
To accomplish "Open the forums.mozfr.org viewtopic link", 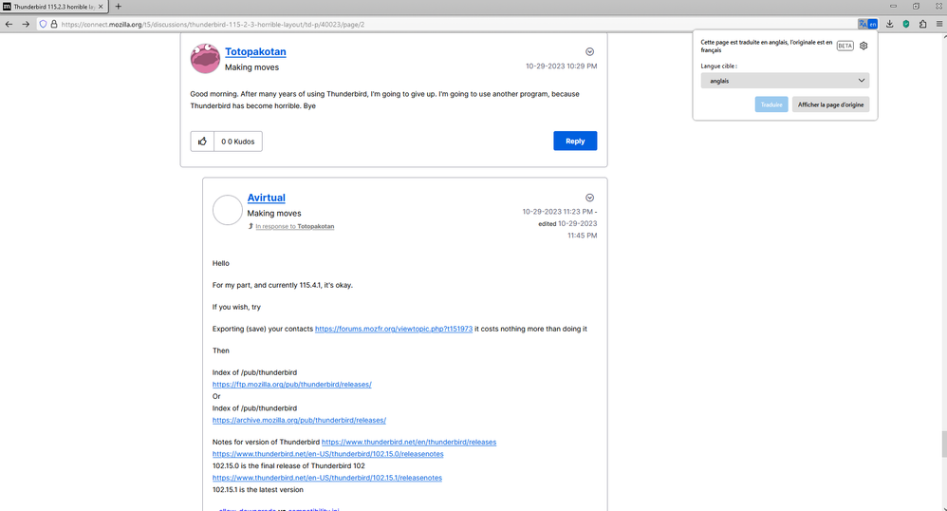I will click(x=394, y=329).
